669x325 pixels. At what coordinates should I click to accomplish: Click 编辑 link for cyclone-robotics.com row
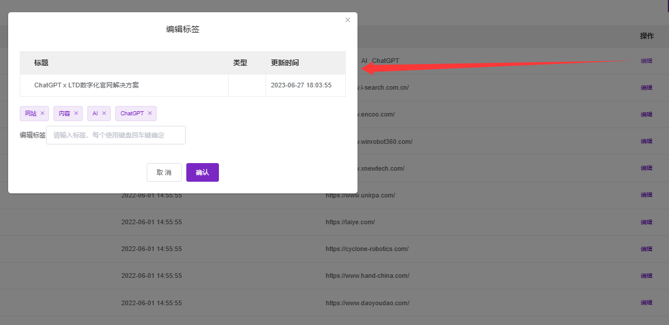(646, 249)
